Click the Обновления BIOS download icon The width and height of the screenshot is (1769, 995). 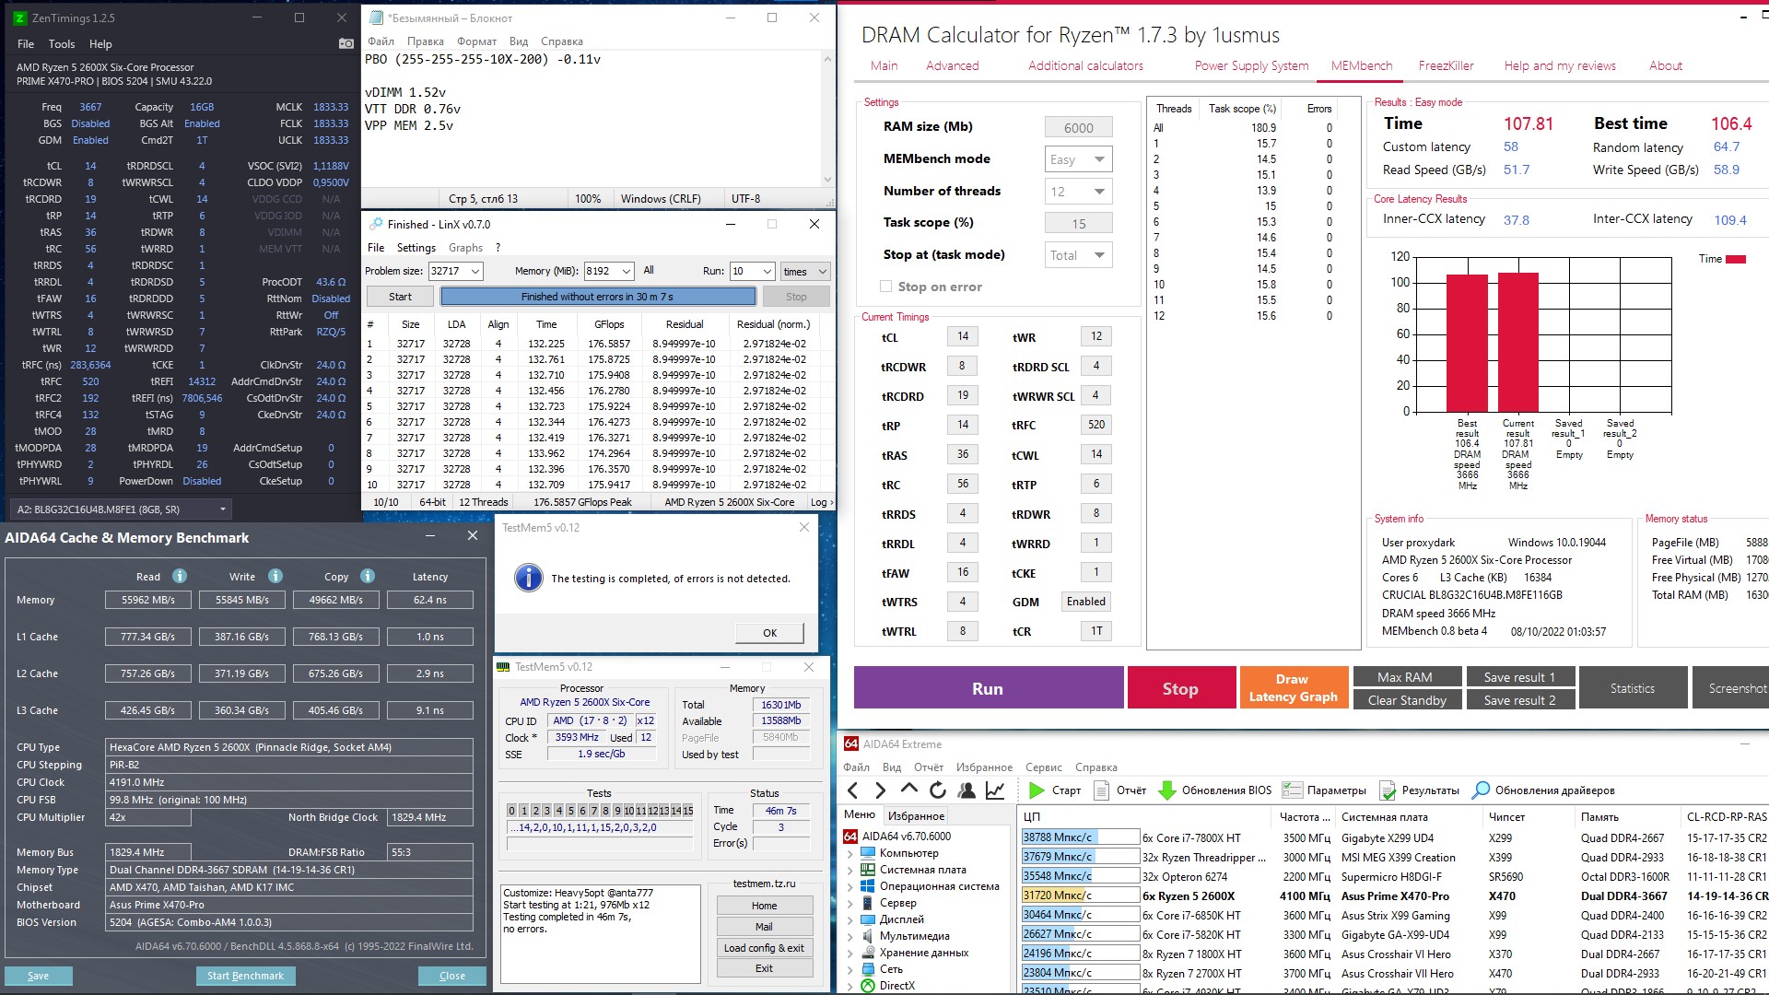[x=1166, y=790]
